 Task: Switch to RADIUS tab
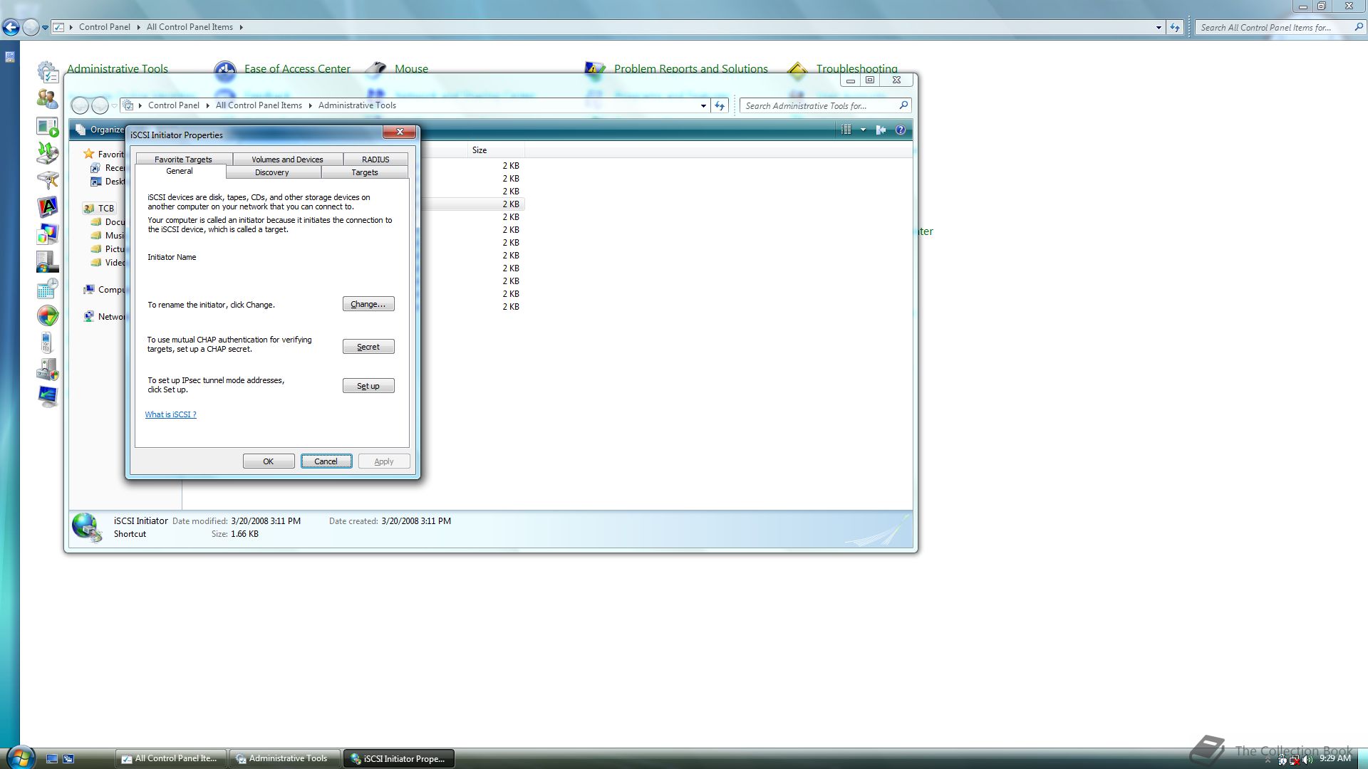tap(375, 159)
